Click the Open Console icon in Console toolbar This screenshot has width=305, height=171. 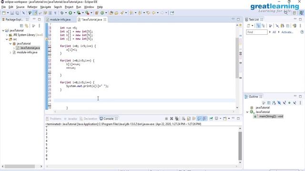(x=225, y=119)
